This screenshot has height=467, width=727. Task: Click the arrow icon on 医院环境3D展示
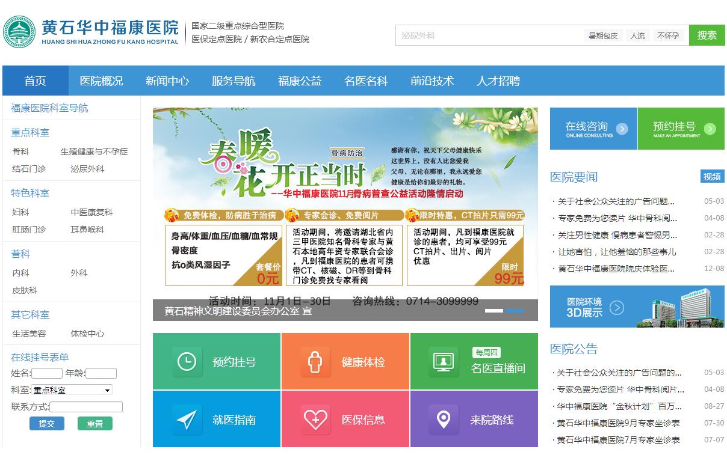point(617,308)
